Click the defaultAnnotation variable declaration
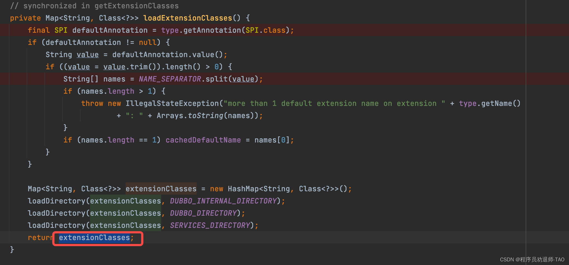The height and width of the screenshot is (265, 569). 110,30
